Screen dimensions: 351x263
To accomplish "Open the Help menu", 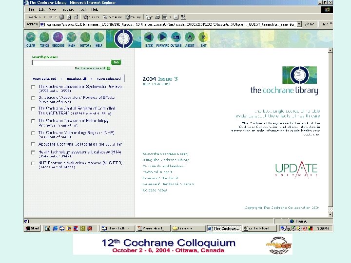I will tap(95, 10).
